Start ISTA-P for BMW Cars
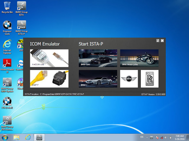Viewport: 189px width, 141px height. point(98,58)
